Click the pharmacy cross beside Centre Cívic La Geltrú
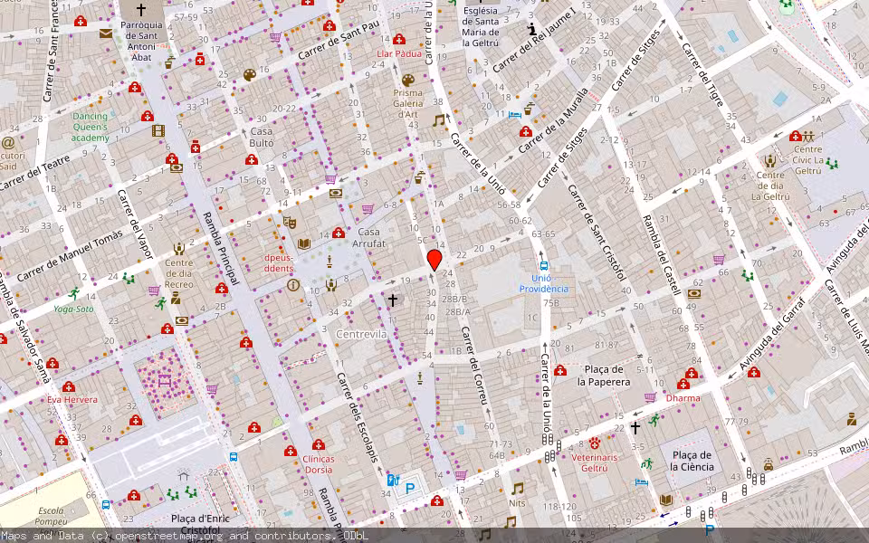Screen dimensions: 869x543 [x=796, y=137]
